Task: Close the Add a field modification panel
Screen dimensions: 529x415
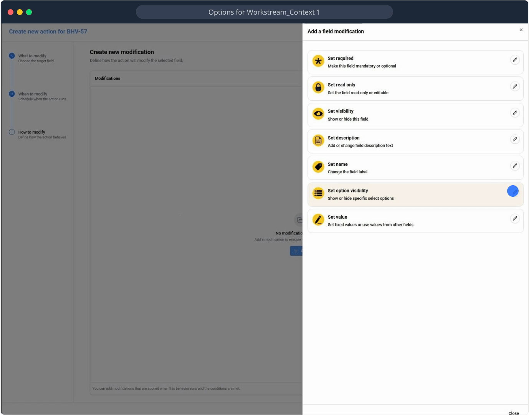Action: tap(521, 30)
